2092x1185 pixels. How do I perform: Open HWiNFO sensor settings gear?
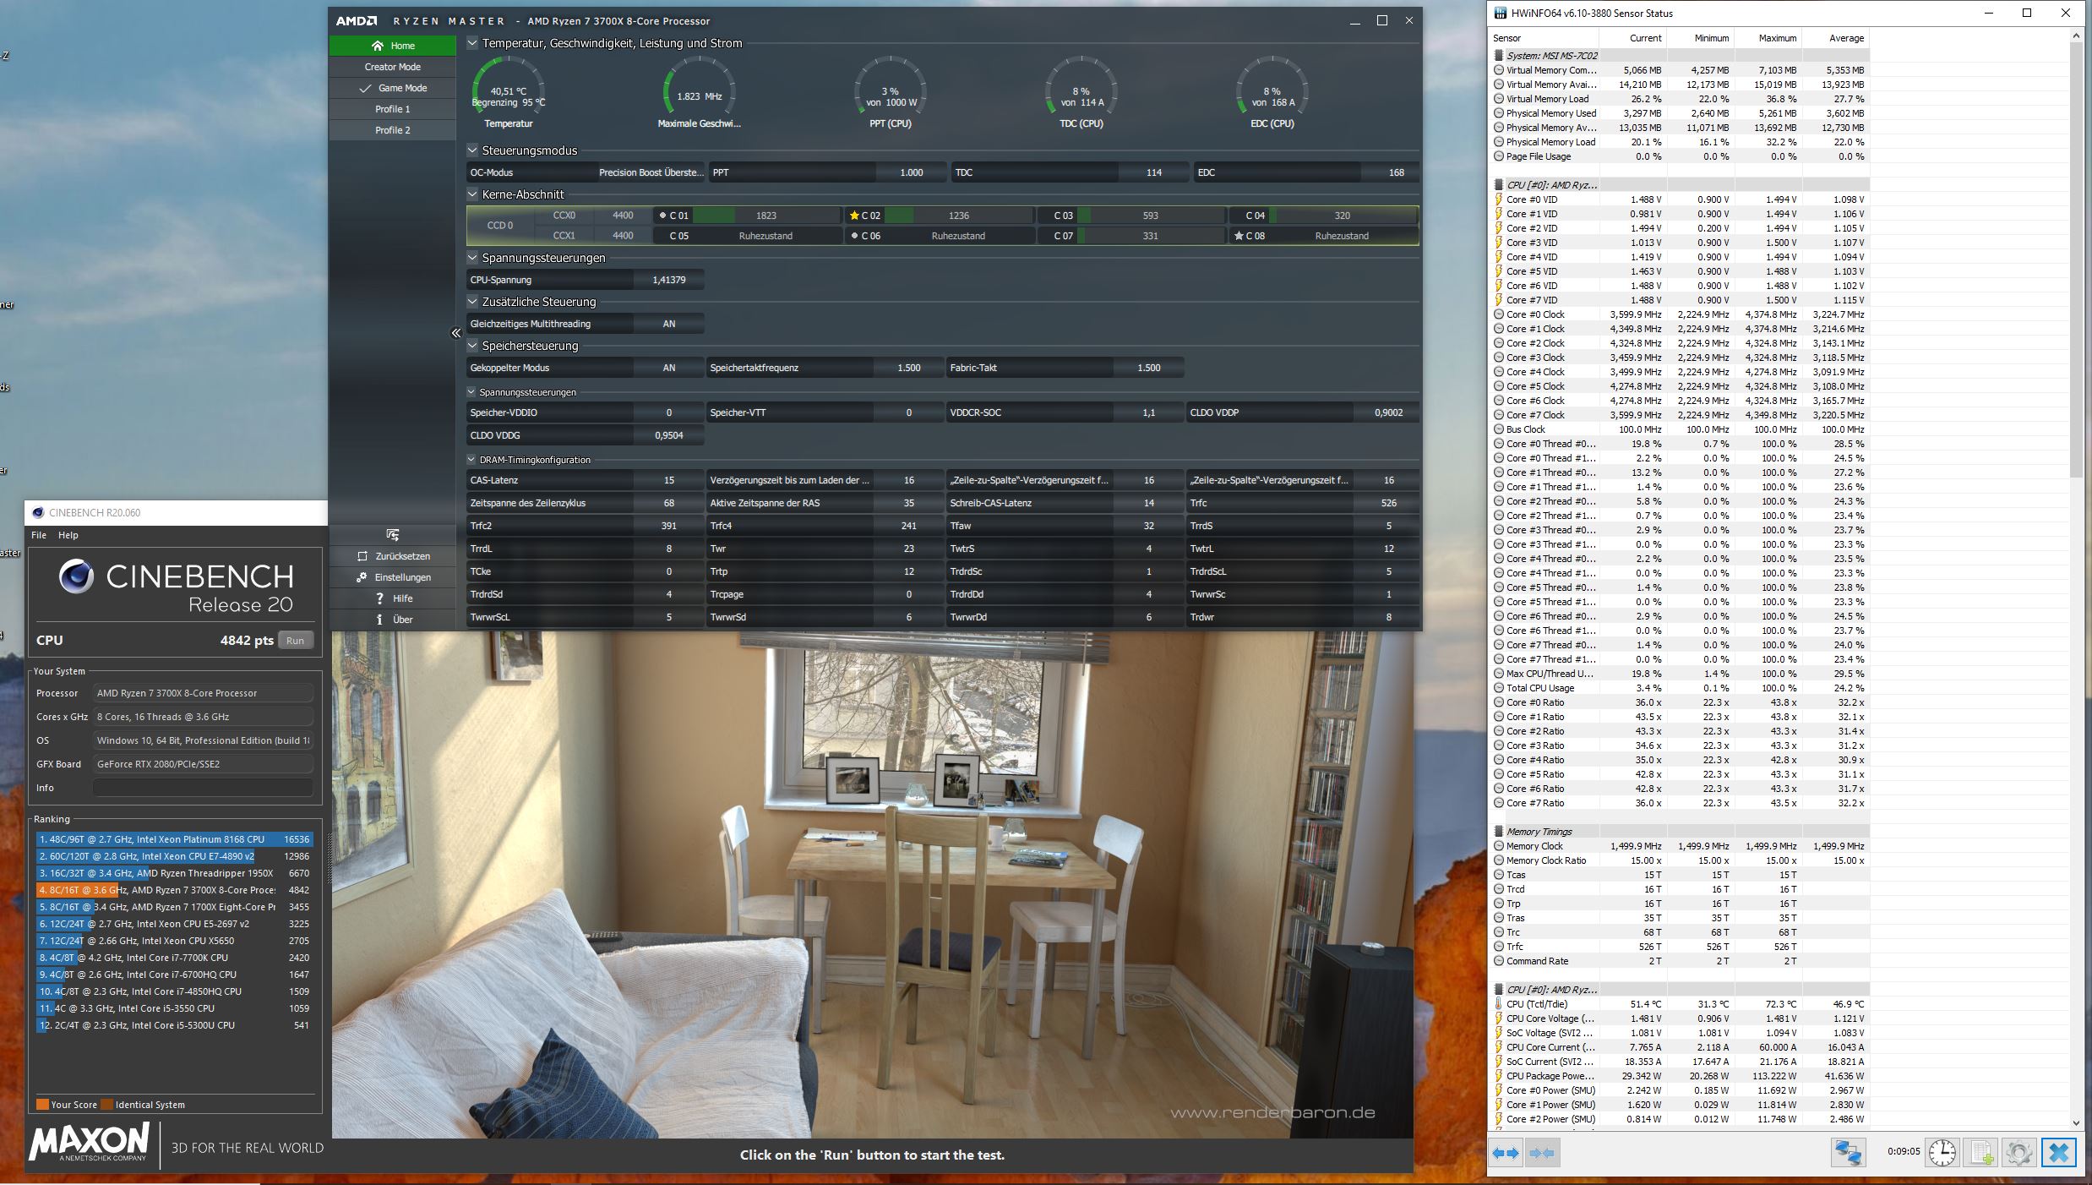point(2019,1153)
